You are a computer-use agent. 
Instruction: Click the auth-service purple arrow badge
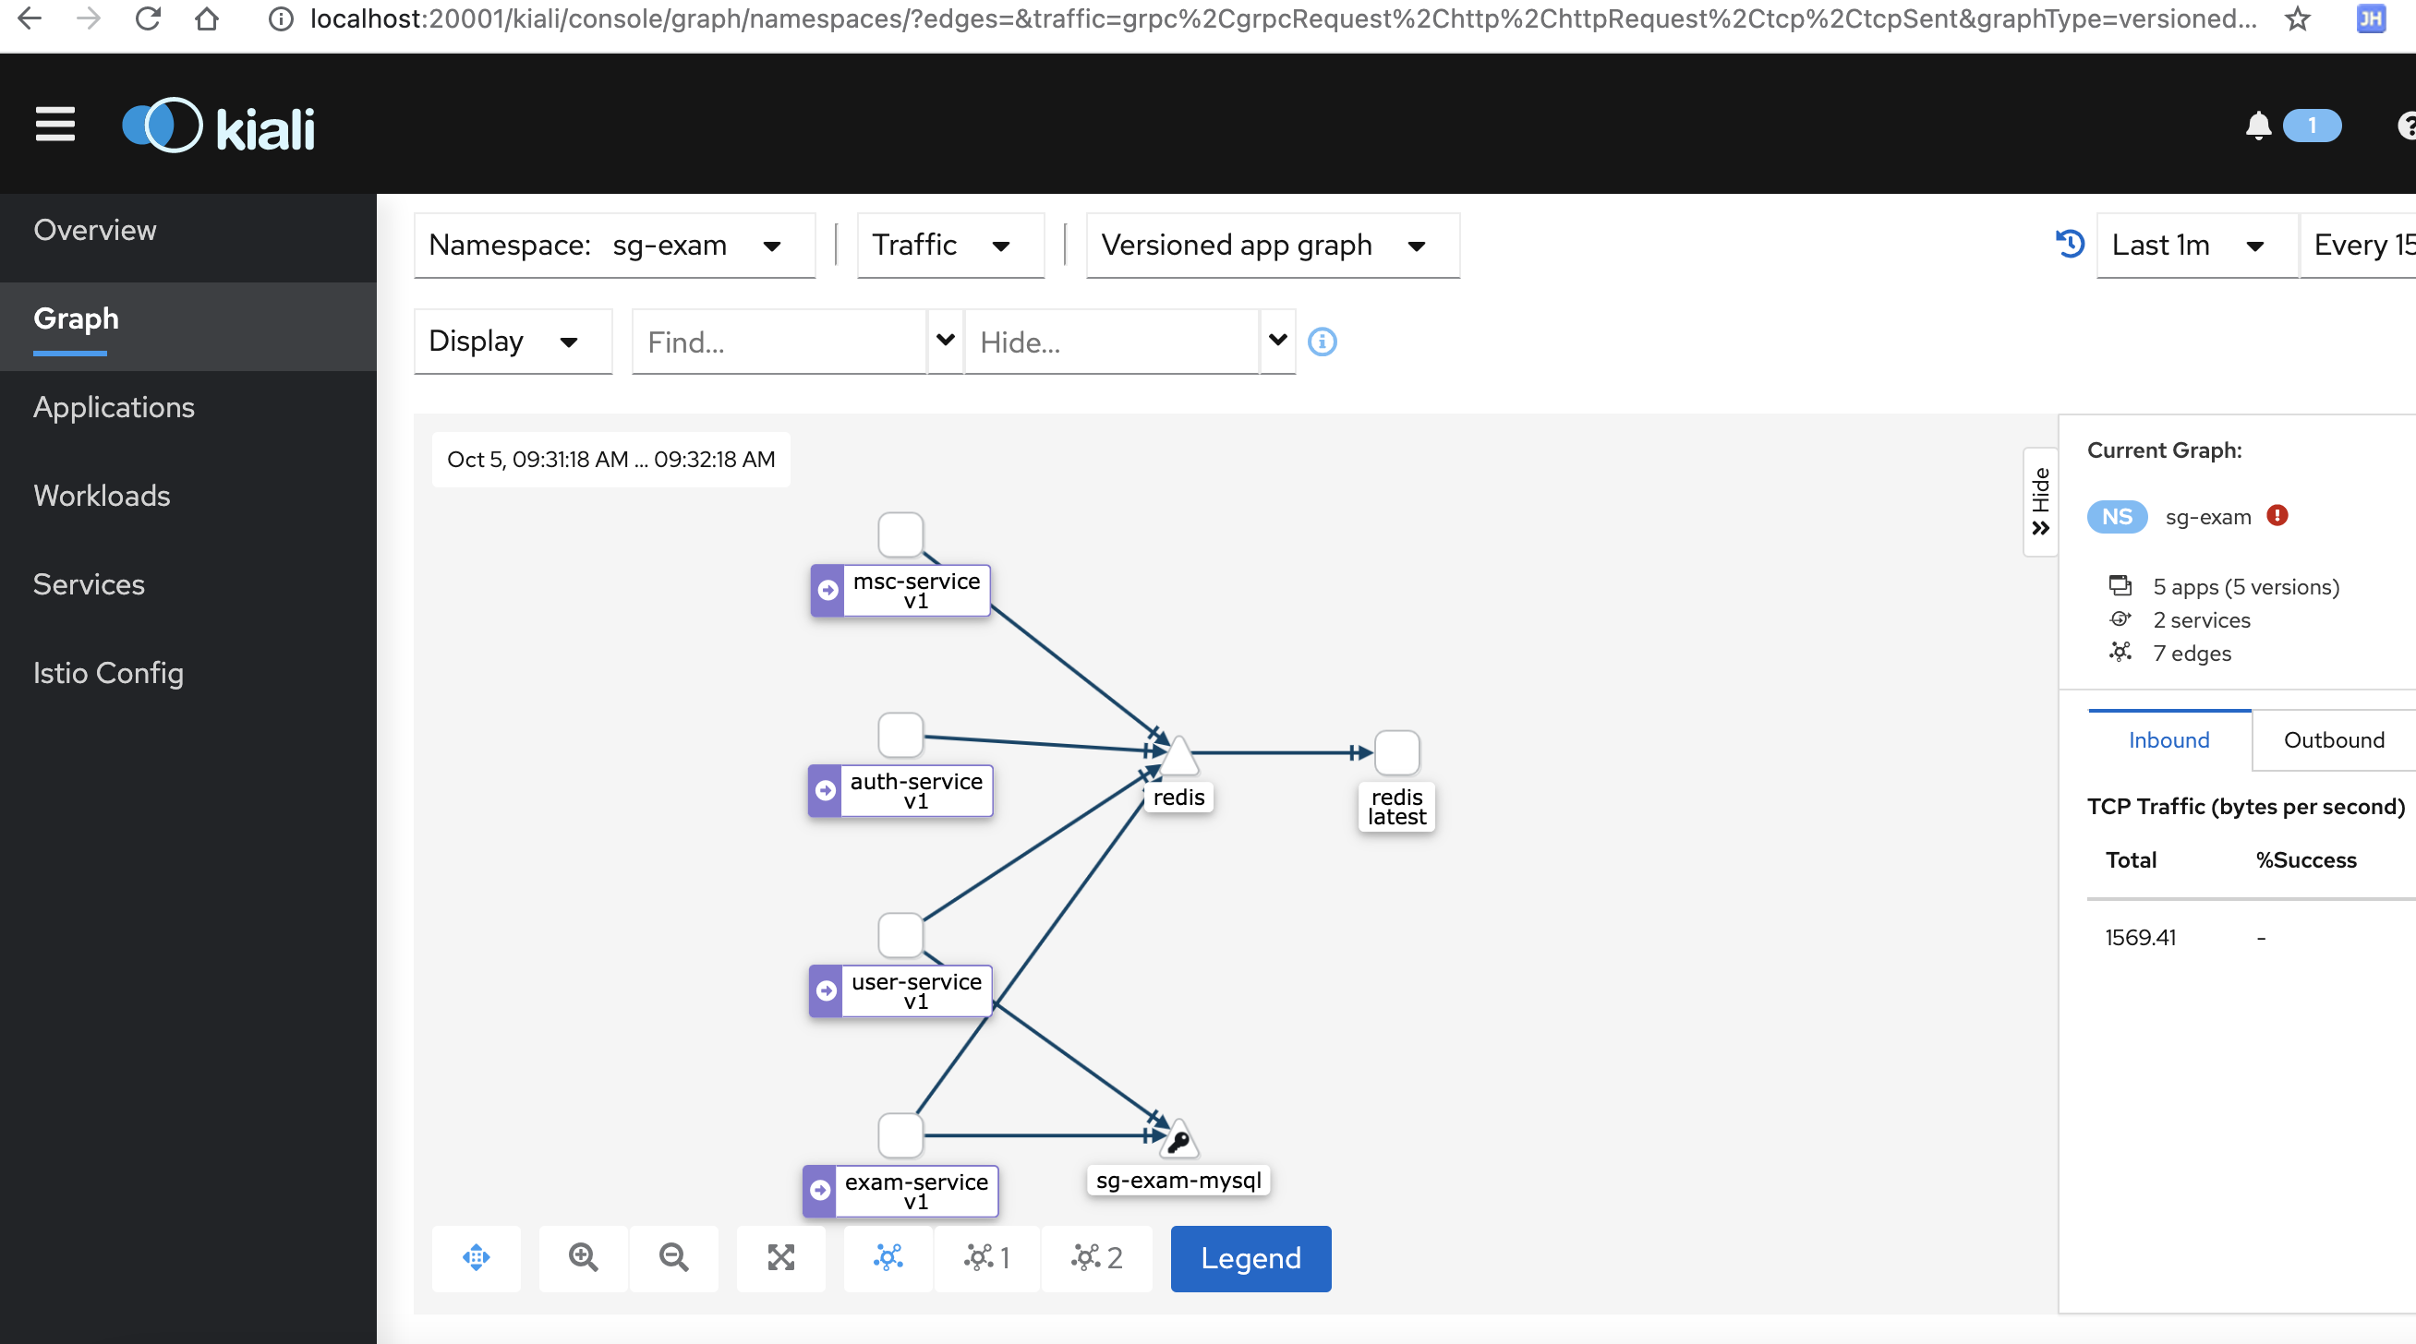click(x=826, y=791)
